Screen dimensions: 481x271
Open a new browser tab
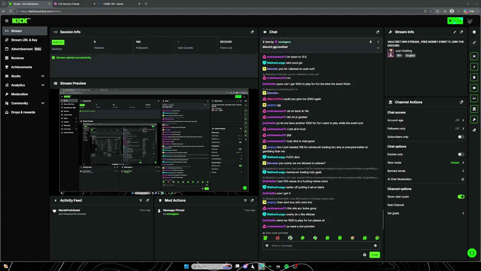146,4
